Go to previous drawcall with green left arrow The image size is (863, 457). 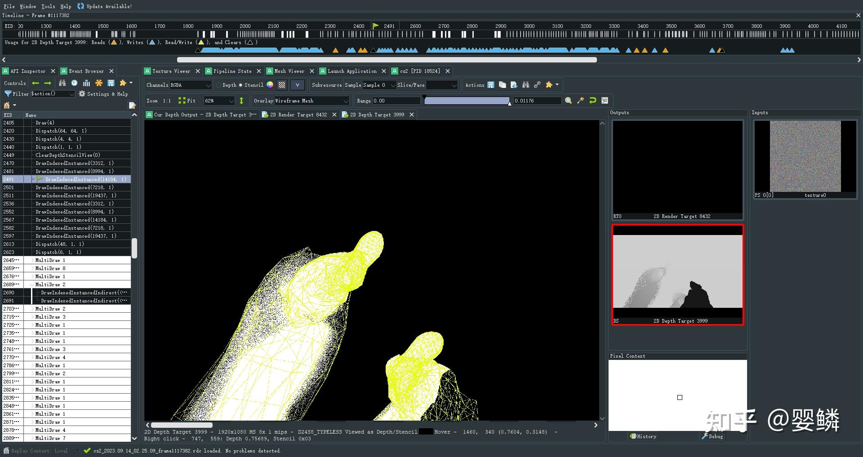[x=36, y=83]
